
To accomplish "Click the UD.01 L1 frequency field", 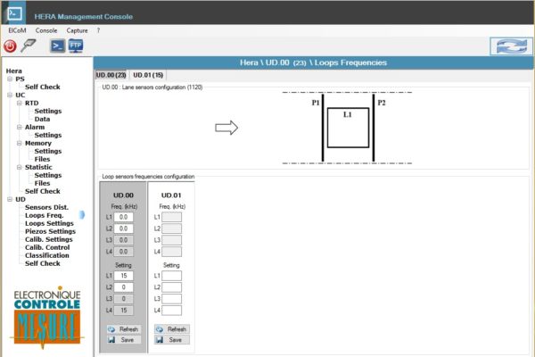I will [x=171, y=217].
